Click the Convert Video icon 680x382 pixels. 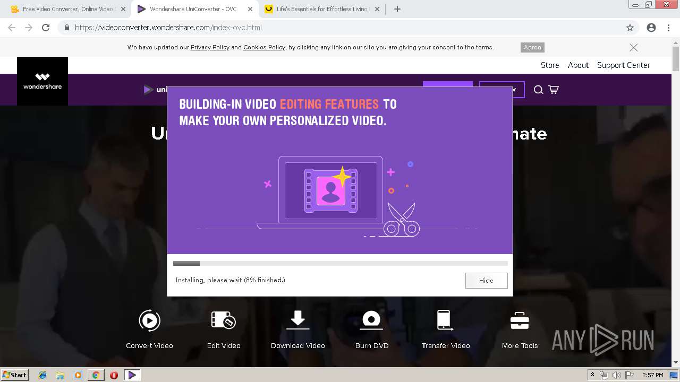tap(149, 320)
